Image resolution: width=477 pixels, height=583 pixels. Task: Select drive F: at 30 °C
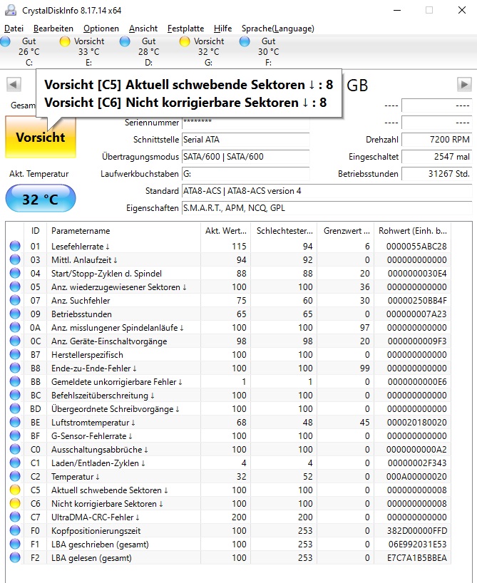(261, 52)
